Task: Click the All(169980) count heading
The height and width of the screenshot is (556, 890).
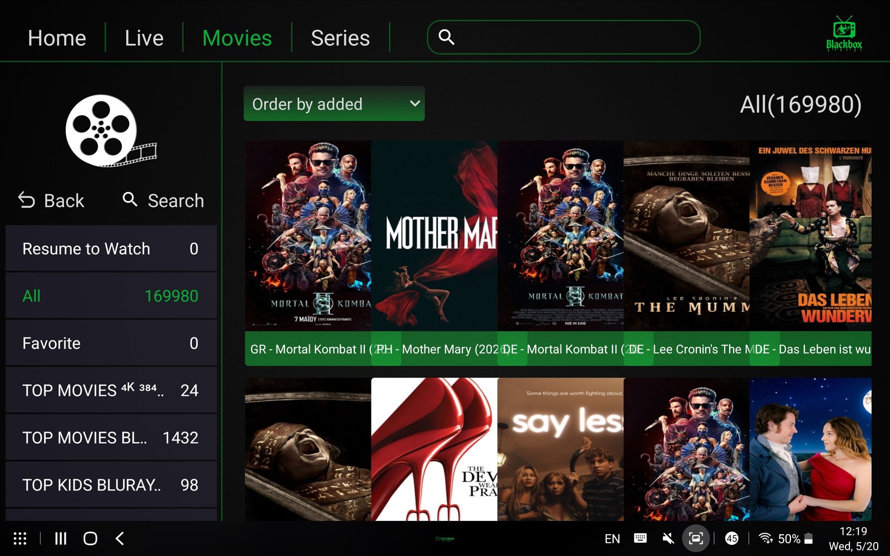Action: coord(800,105)
